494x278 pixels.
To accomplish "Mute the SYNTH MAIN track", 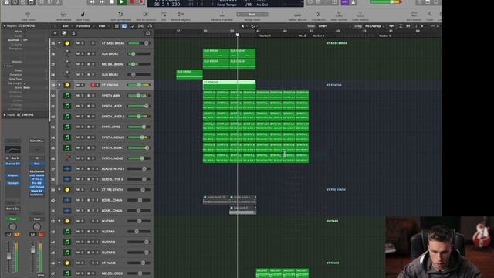I will pos(77,96).
